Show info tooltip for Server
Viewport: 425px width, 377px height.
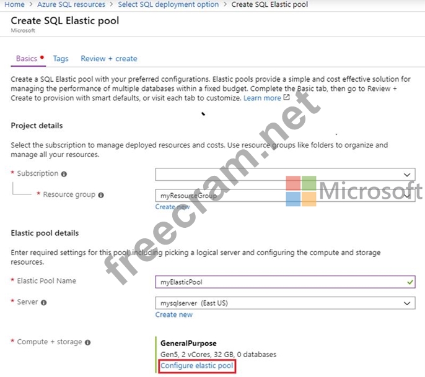tap(43, 303)
